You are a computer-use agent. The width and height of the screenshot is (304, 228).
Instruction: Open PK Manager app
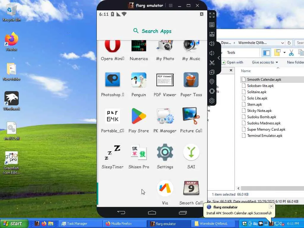pos(165,116)
